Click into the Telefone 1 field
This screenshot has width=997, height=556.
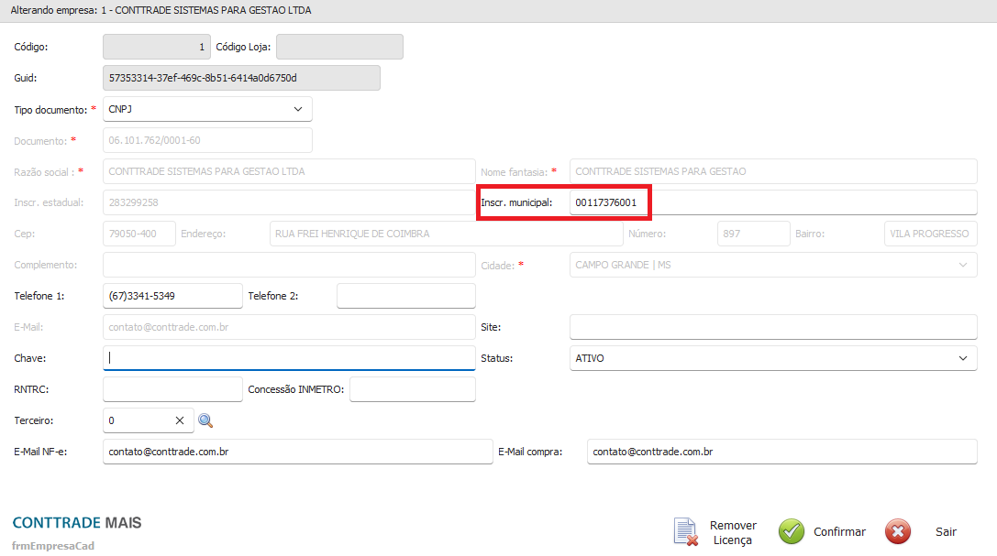172,296
